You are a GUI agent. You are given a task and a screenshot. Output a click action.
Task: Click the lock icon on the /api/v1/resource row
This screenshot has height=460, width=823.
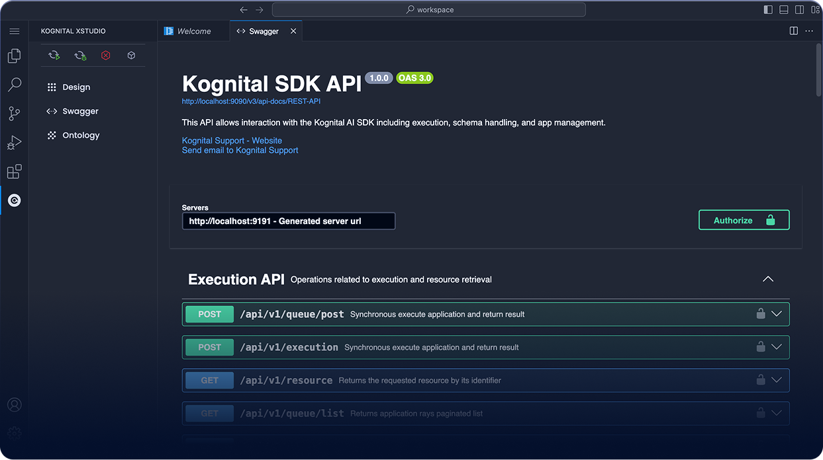(760, 379)
